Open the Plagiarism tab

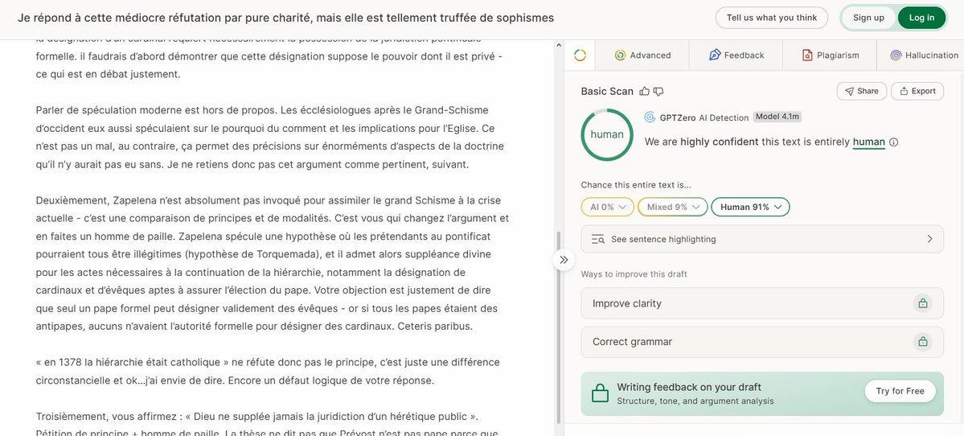pos(830,56)
